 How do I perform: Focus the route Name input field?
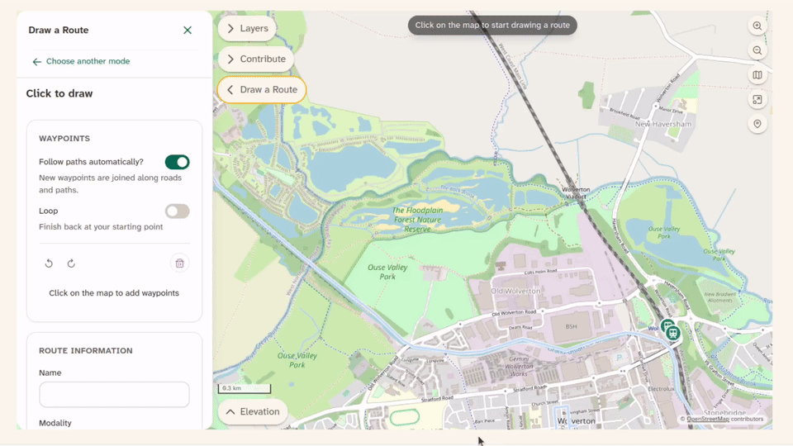click(114, 395)
